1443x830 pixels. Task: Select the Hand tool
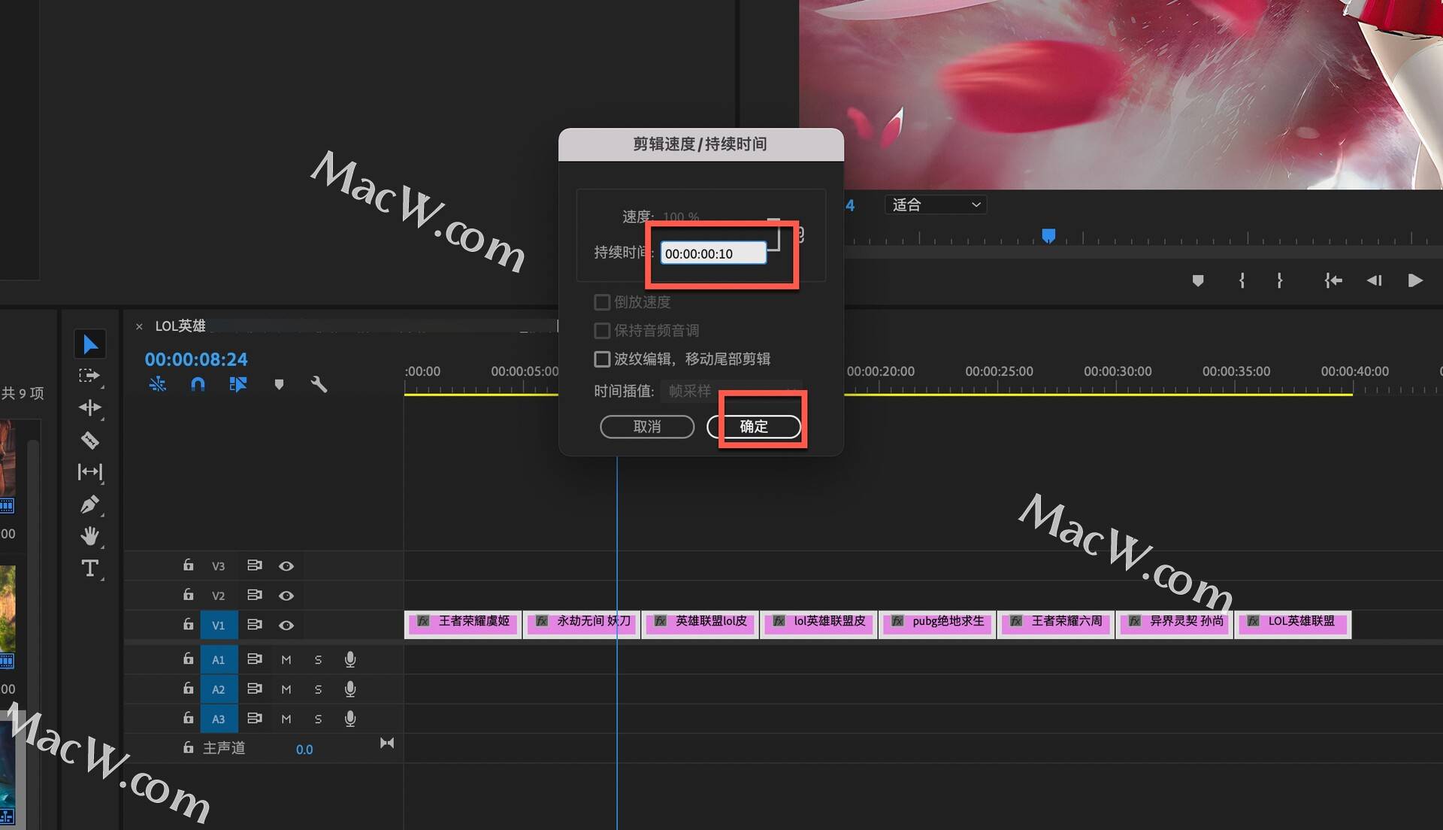pyautogui.click(x=90, y=536)
